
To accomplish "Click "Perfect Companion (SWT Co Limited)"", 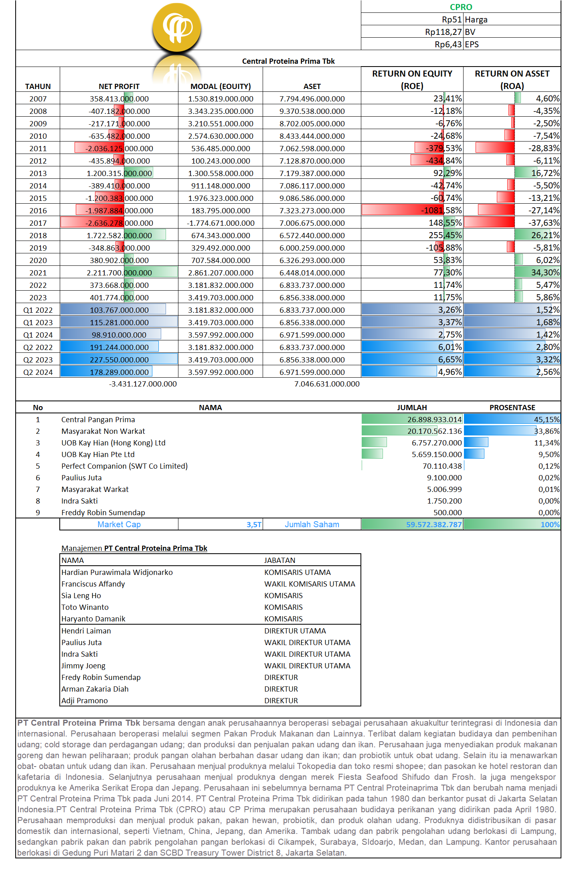I will 124,466.
